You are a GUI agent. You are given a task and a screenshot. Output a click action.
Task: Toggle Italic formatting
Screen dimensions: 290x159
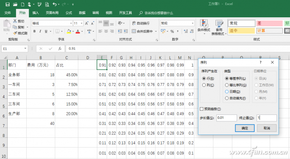point(40,31)
